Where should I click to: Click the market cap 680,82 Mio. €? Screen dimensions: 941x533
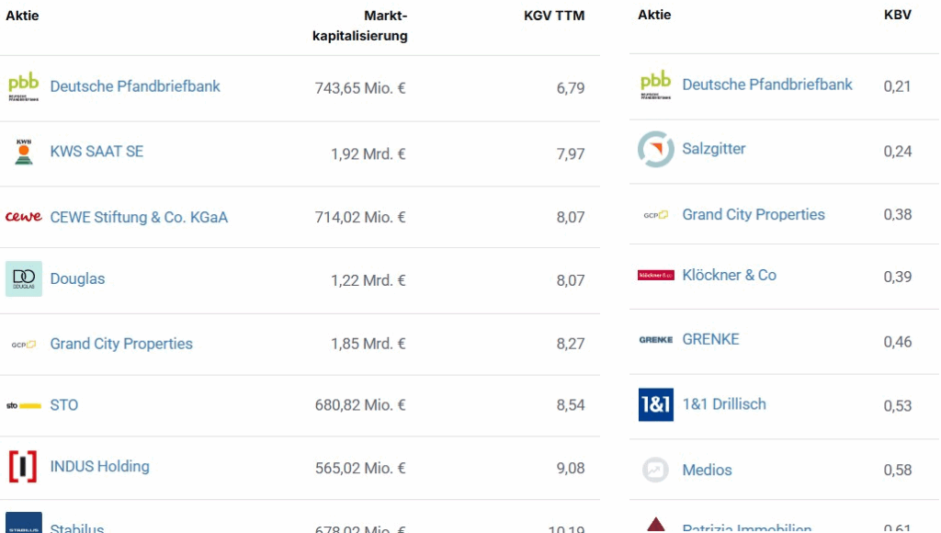[360, 405]
